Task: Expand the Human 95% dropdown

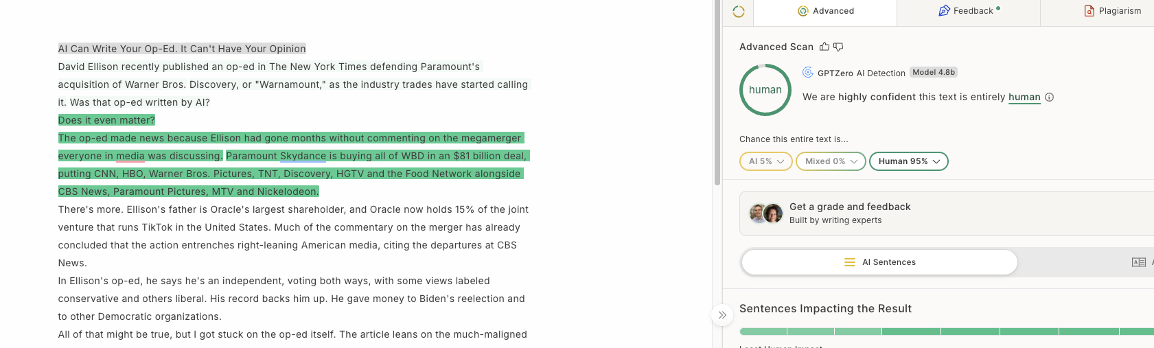Action: [x=909, y=161]
